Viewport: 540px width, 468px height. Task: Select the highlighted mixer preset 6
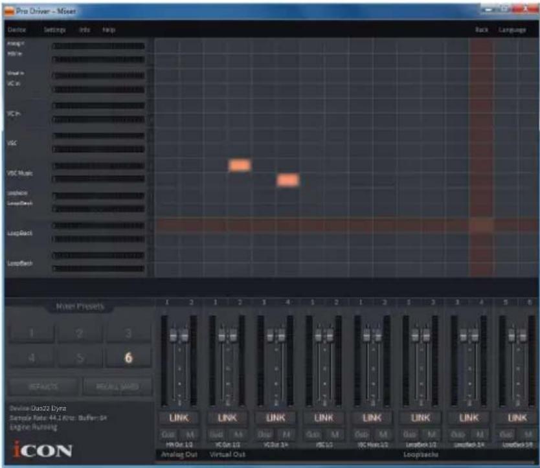pos(128,357)
